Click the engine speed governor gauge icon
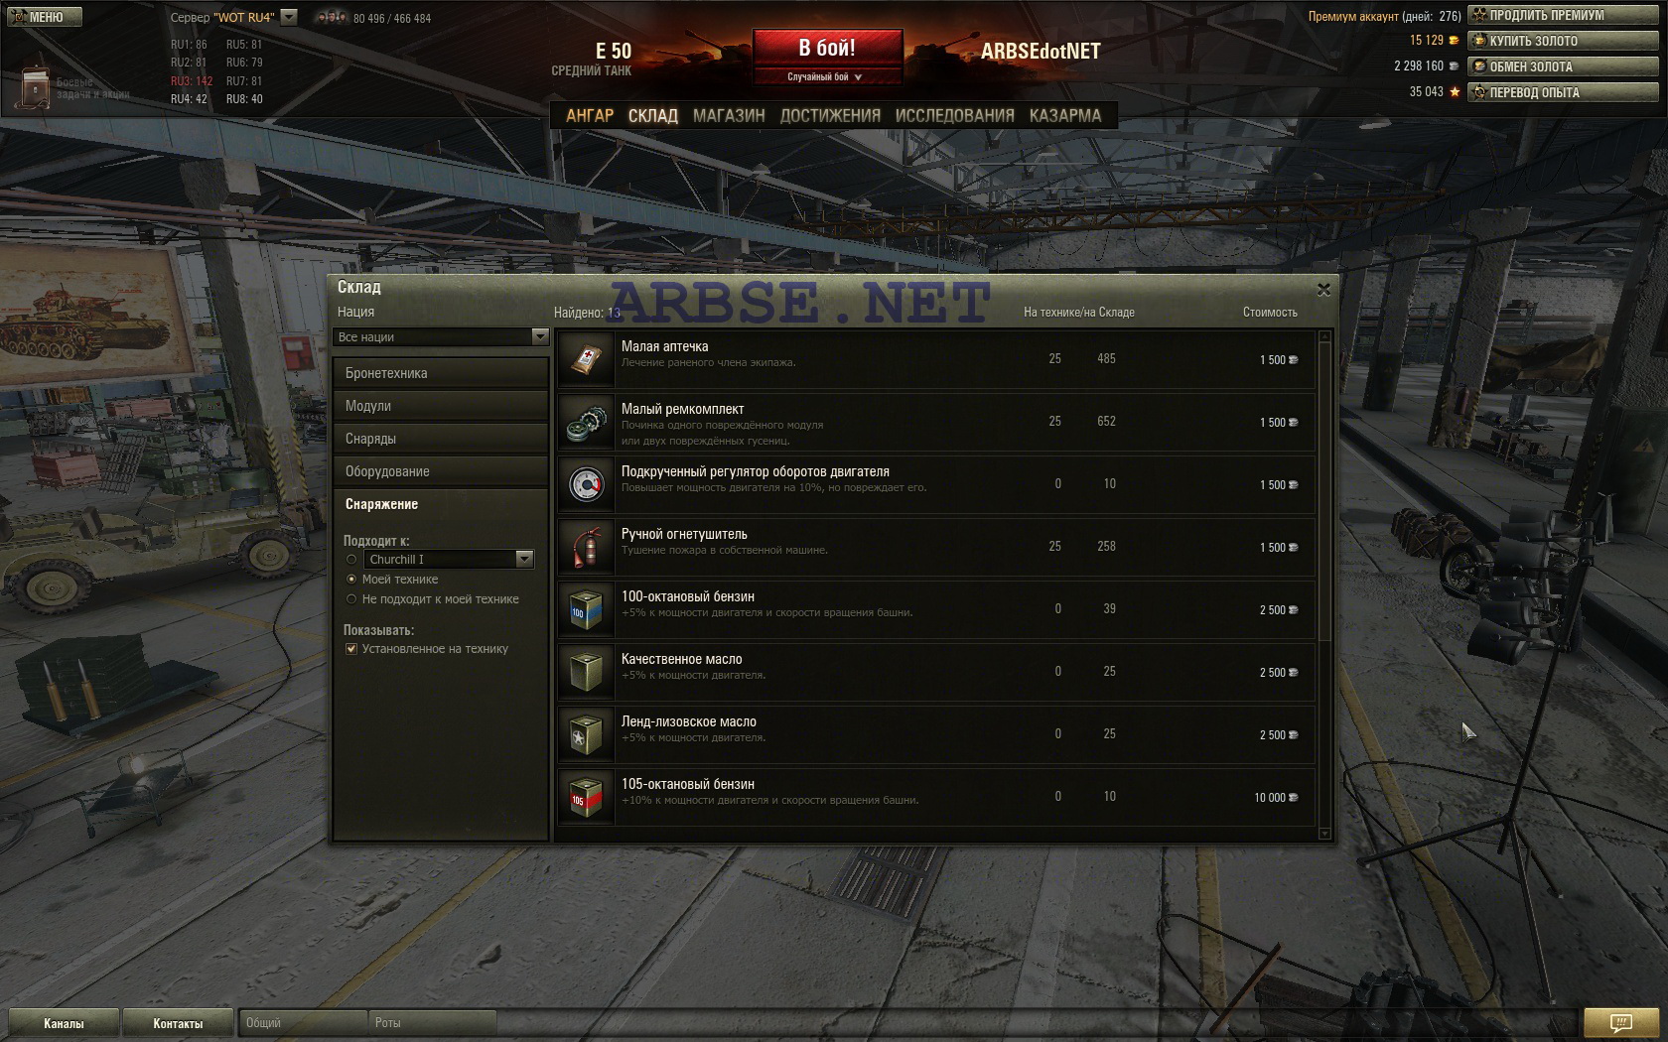Image resolution: width=1668 pixels, height=1042 pixels. coord(587,485)
